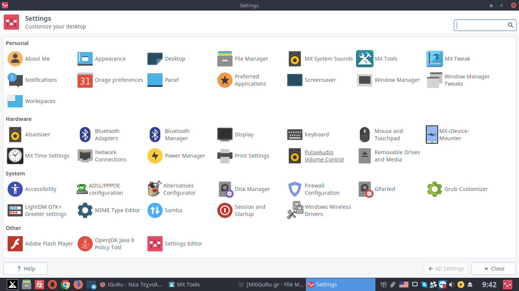Open the Window Manager item

388,80
